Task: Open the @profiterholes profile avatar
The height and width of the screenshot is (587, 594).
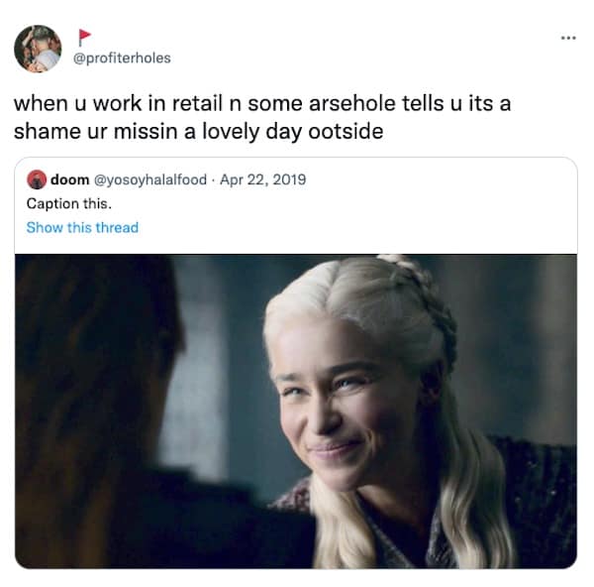Action: [38, 49]
